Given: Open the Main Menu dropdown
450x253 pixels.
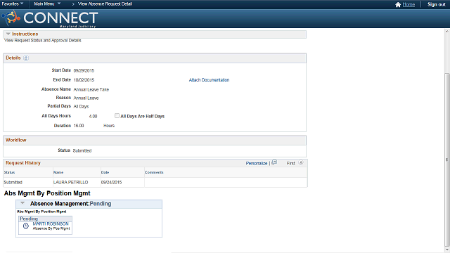Looking at the screenshot, I should (x=47, y=4).
